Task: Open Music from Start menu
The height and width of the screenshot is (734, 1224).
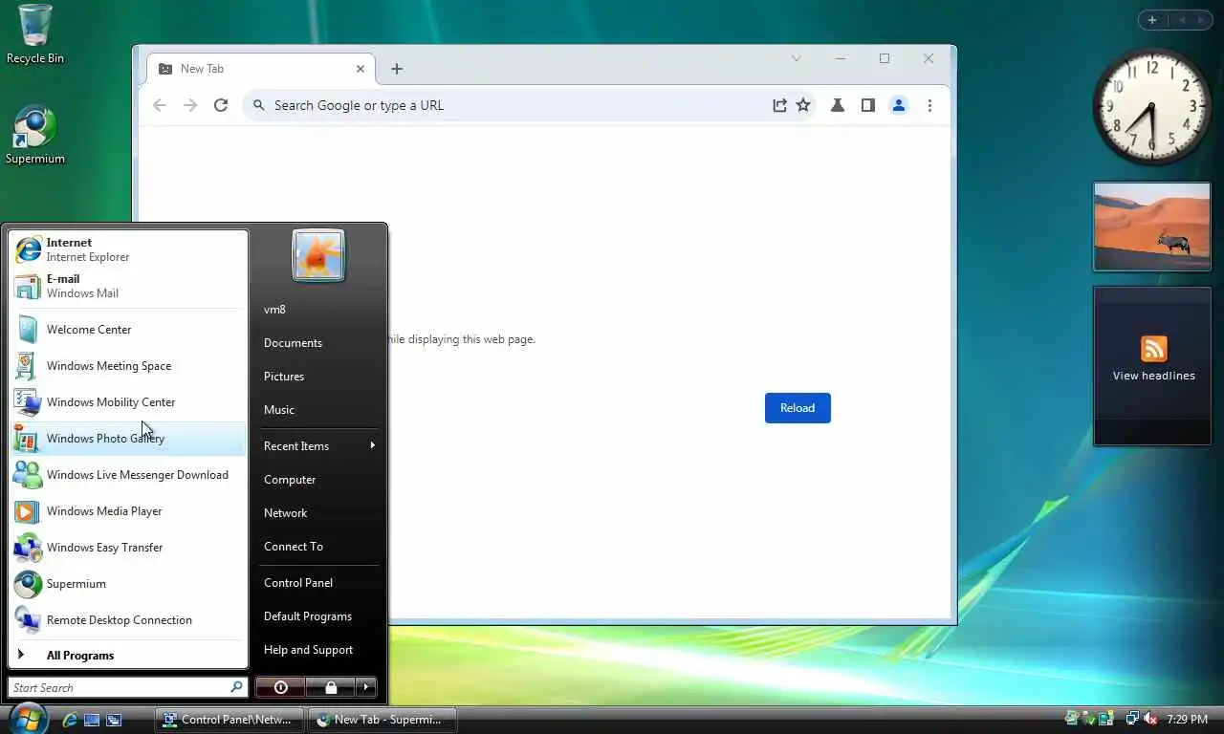Action: (x=319, y=410)
